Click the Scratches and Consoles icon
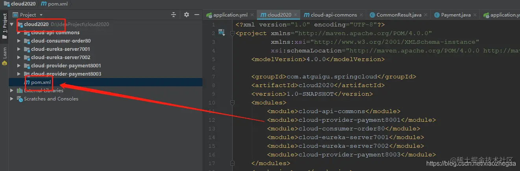 coord(20,99)
